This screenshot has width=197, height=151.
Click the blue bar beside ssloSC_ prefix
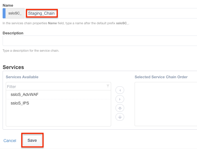[x=4, y=13]
